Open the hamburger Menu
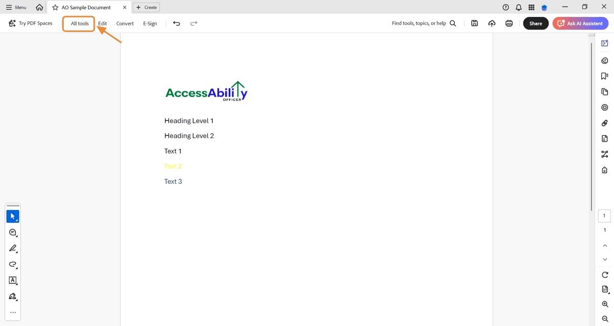This screenshot has height=326, width=614. click(x=16, y=7)
